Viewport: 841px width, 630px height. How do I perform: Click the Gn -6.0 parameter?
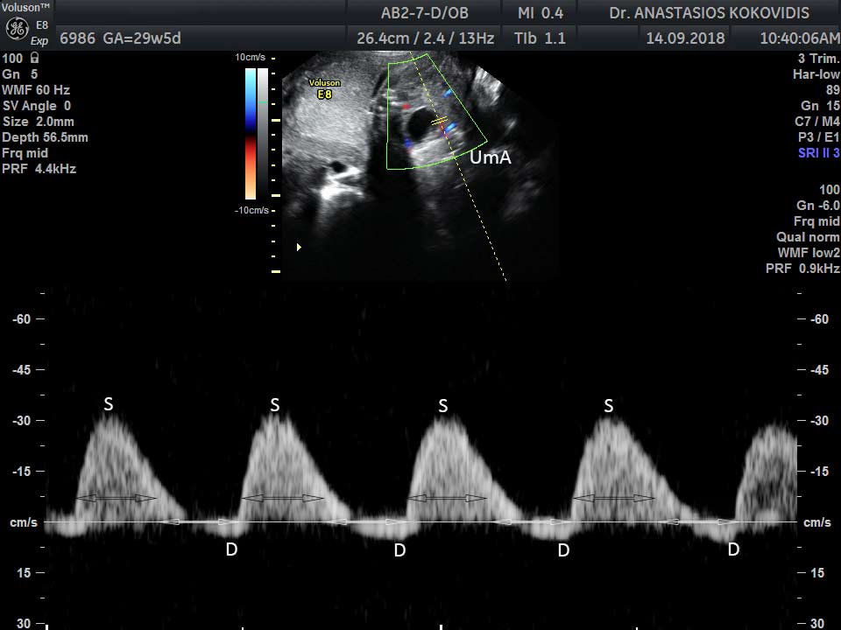tap(818, 205)
